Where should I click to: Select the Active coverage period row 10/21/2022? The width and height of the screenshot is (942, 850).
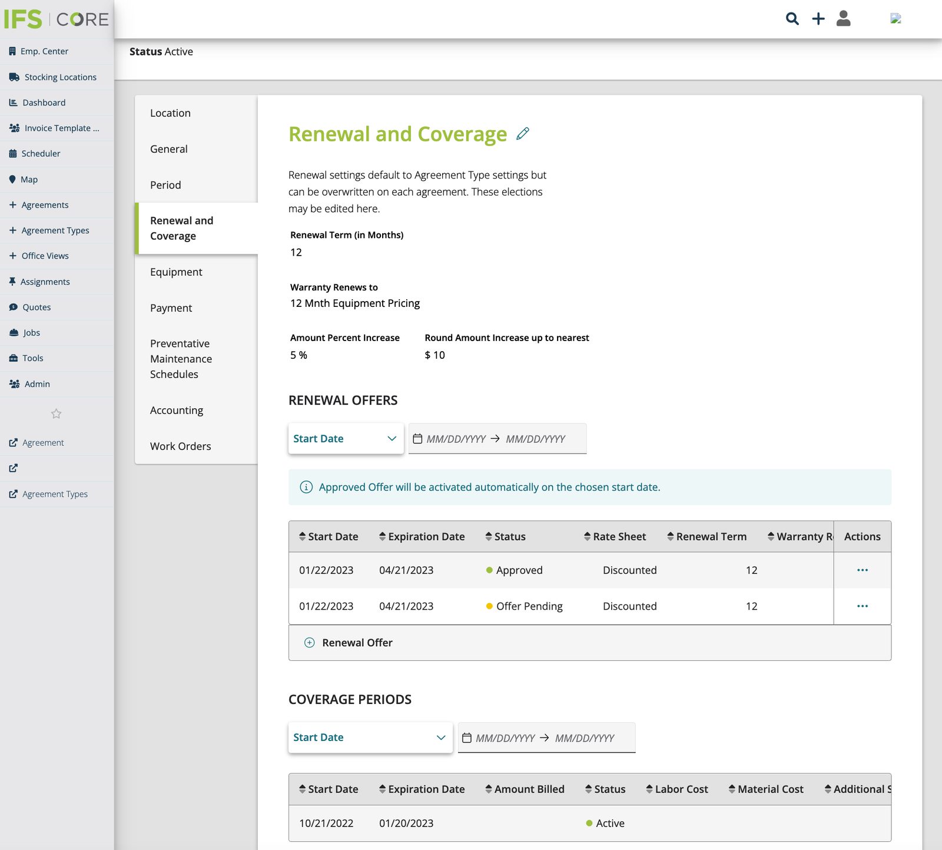tap(590, 823)
